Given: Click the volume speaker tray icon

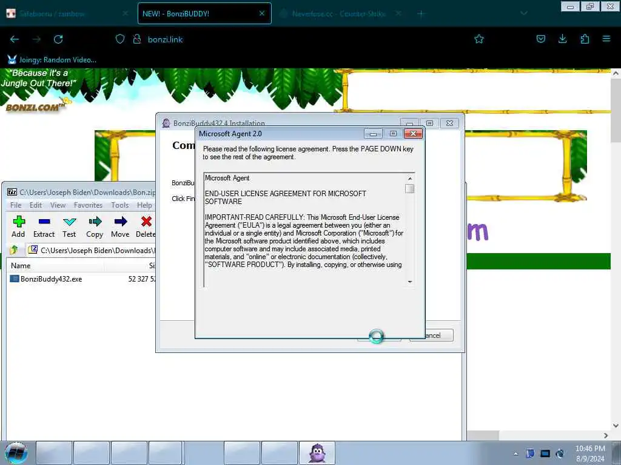Looking at the screenshot, I should (x=560, y=453).
